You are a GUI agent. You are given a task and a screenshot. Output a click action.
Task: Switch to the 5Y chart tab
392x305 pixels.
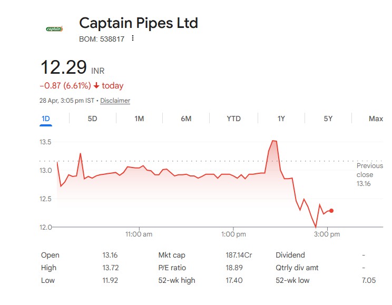[328, 119]
